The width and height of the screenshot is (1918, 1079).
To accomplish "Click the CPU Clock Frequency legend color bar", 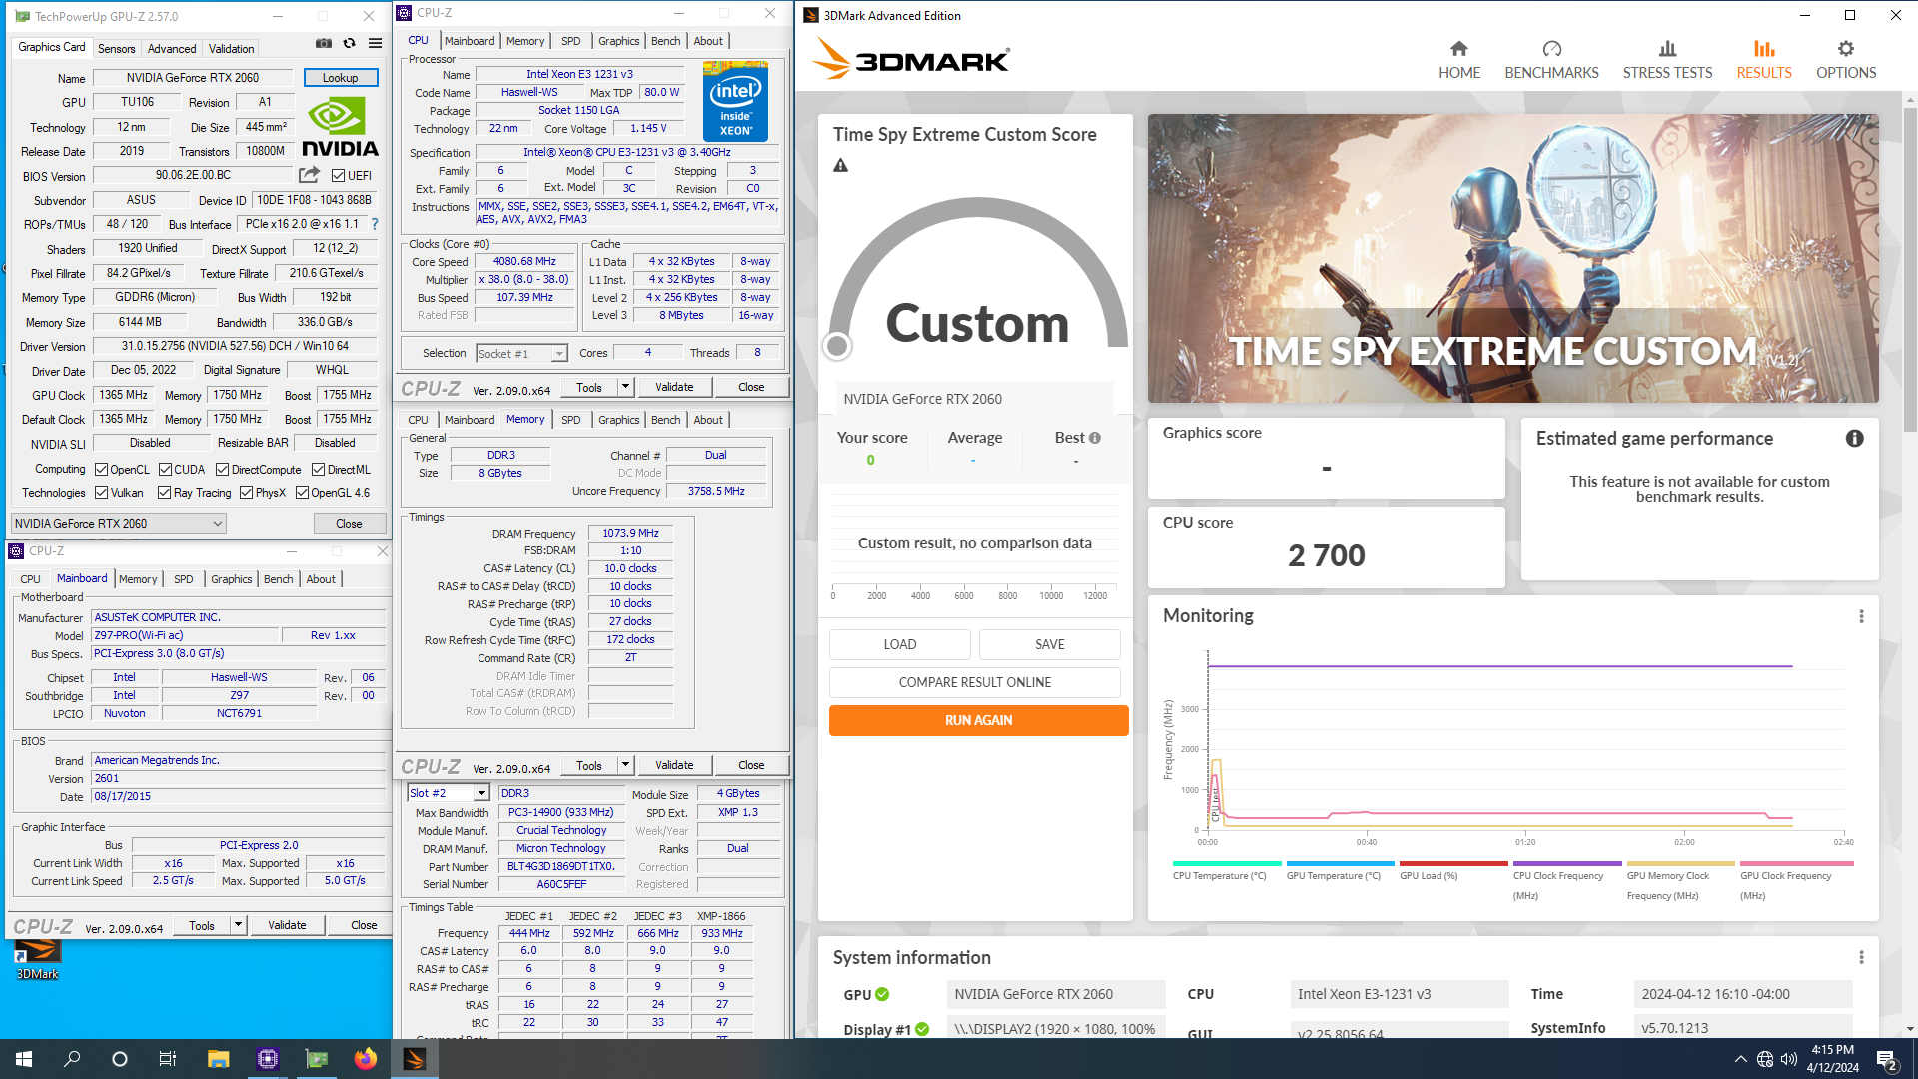I will click(1566, 864).
